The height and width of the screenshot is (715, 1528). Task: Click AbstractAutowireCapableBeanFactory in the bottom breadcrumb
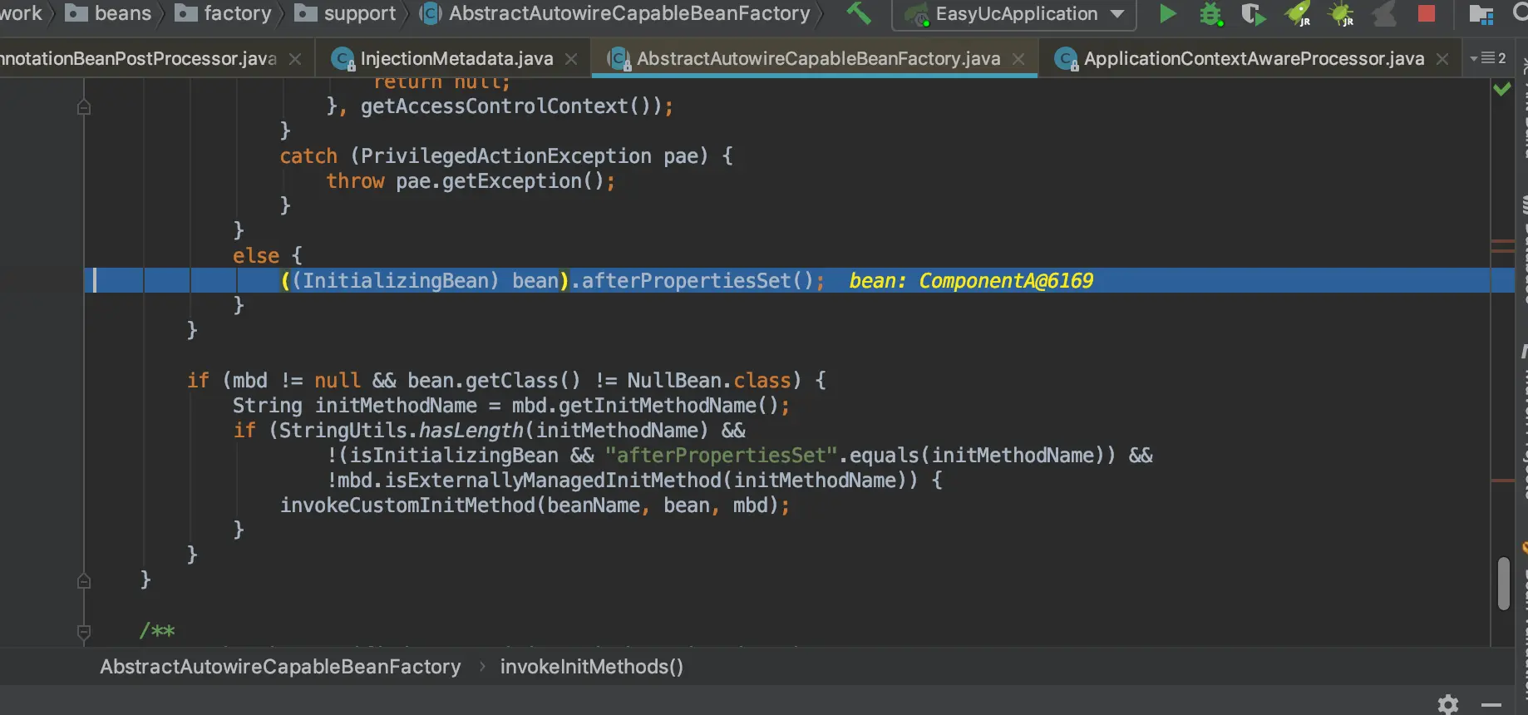pyautogui.click(x=280, y=667)
